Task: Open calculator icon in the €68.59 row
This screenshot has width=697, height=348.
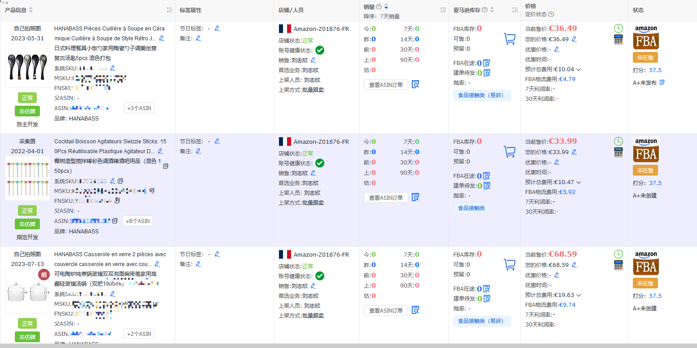Action: coord(619,265)
